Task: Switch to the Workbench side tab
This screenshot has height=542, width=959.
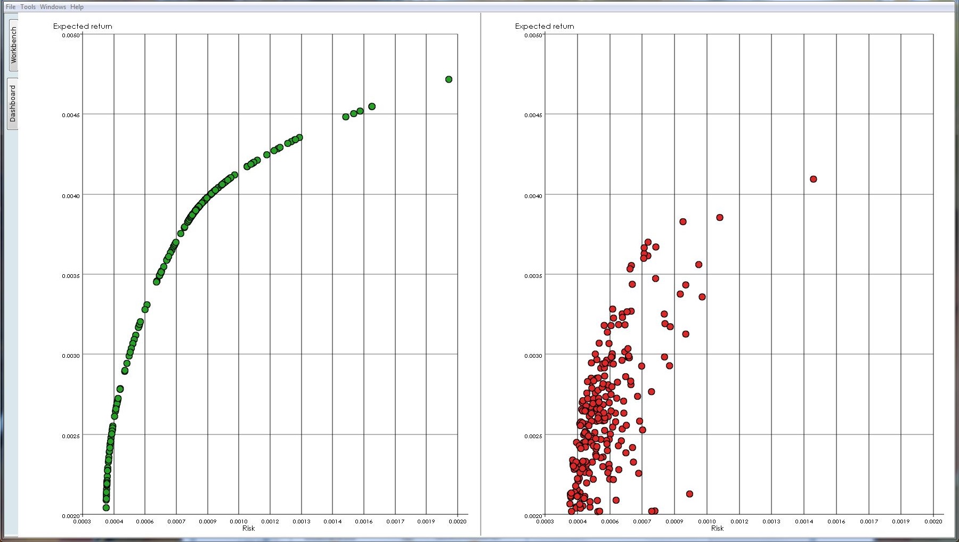Action: pos(13,45)
